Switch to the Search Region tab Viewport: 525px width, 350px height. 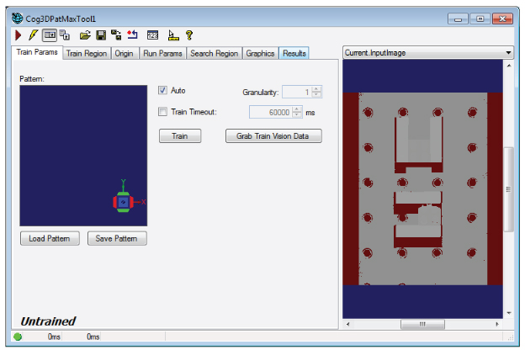point(214,53)
